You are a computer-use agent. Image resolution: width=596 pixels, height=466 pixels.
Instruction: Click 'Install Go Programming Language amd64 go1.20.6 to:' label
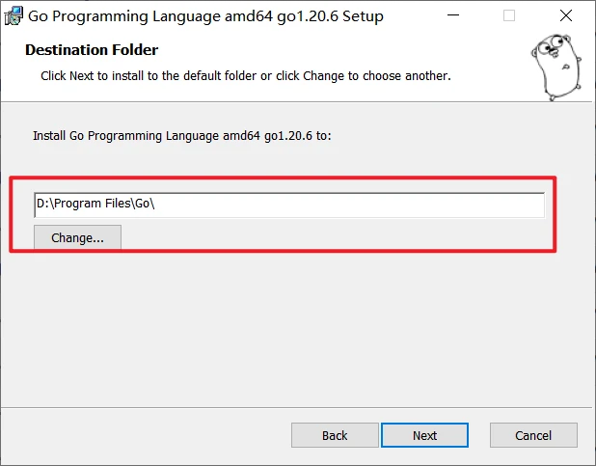click(x=182, y=136)
